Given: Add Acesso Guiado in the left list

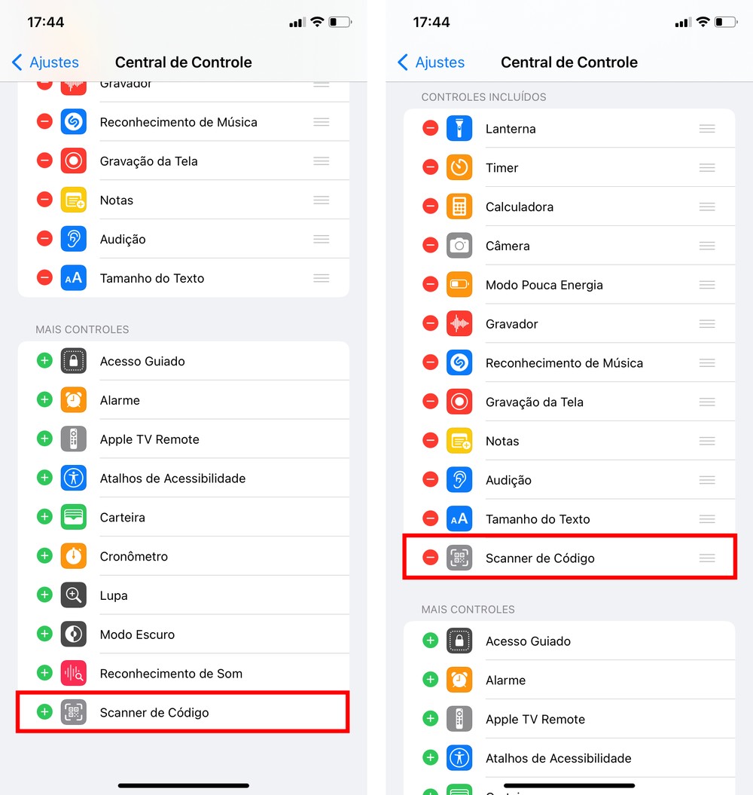Looking at the screenshot, I should click(x=44, y=360).
